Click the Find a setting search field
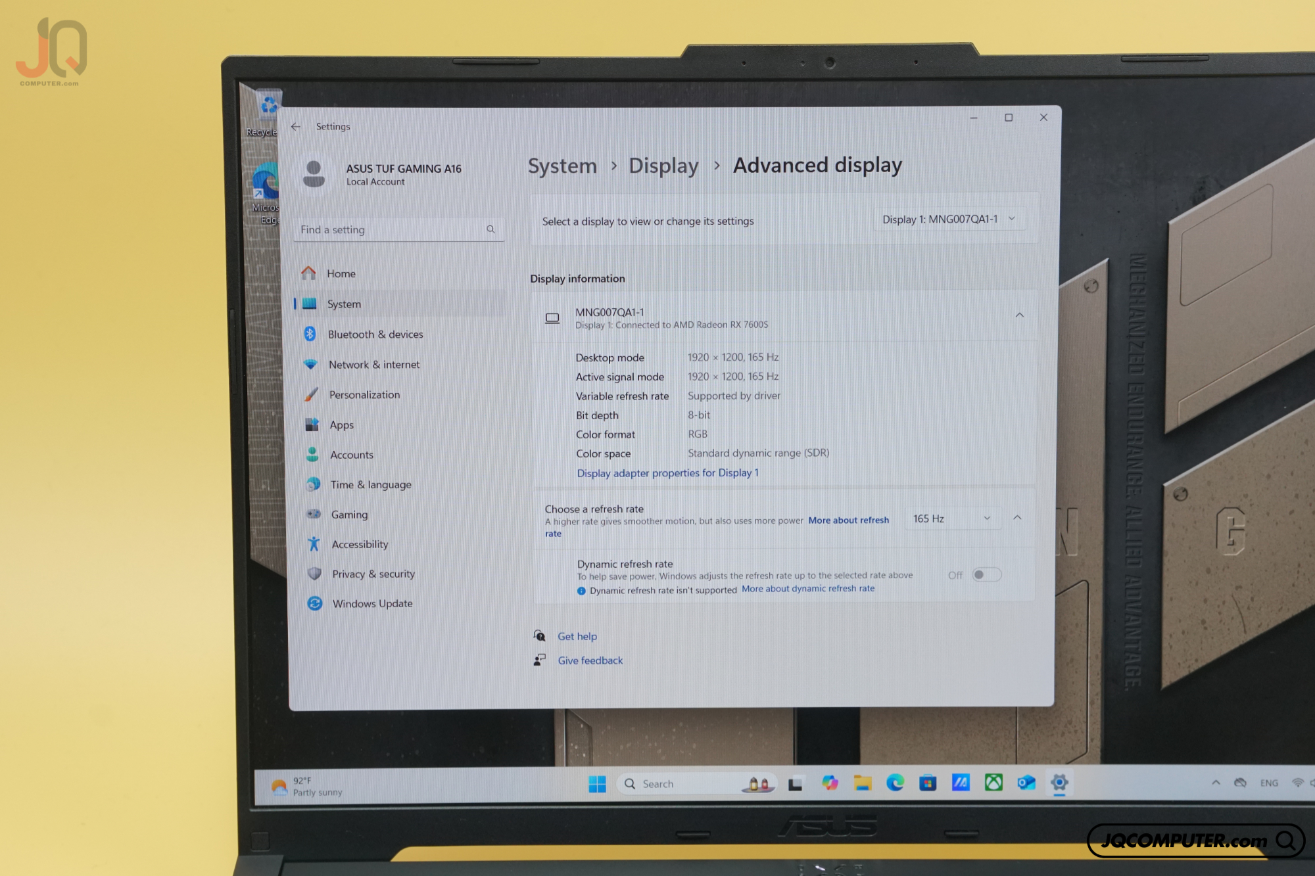Image resolution: width=1315 pixels, height=876 pixels. [x=399, y=229]
